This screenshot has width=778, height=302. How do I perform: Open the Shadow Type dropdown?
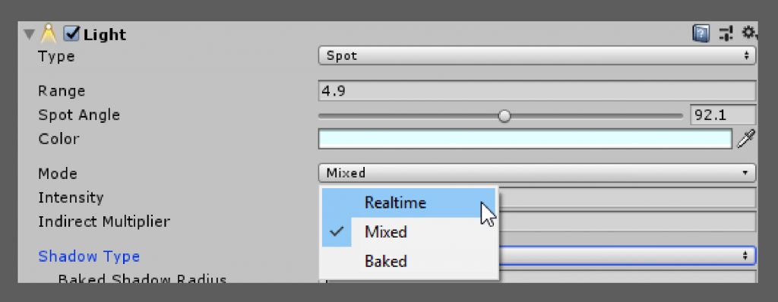point(627,256)
